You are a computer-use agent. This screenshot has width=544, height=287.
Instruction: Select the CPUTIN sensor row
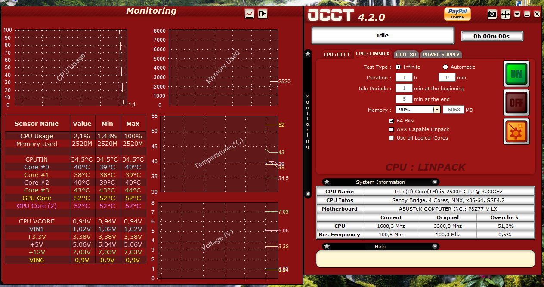(75, 159)
